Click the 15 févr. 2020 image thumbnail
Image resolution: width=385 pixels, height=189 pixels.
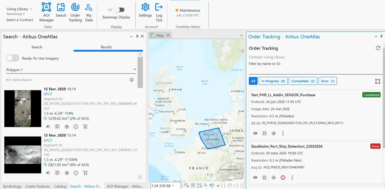[x=23, y=109]
